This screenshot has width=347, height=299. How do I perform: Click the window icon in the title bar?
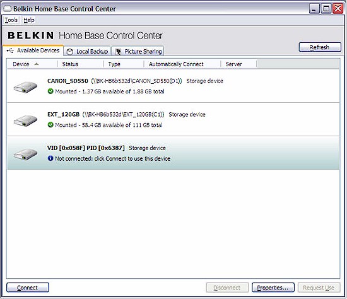(8, 9)
